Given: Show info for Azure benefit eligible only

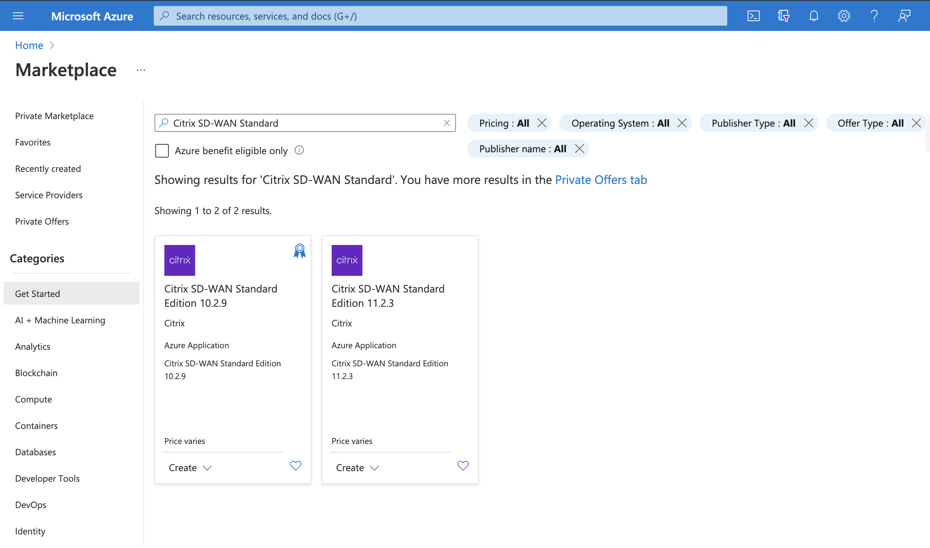Looking at the screenshot, I should (x=299, y=150).
